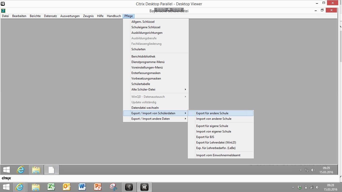Open Internet Explorer inside the Citrix desktop
342x192 pixels.
21,170
